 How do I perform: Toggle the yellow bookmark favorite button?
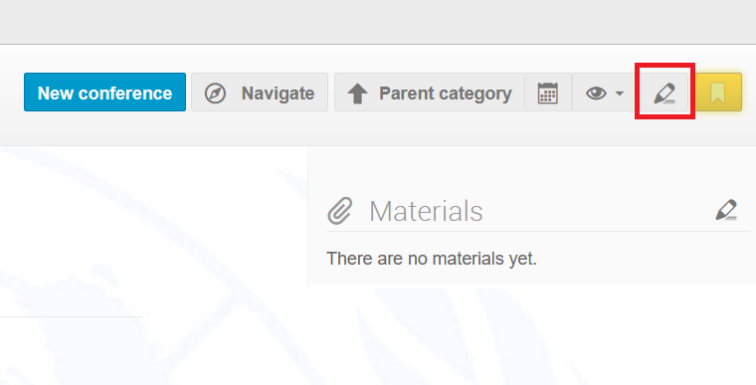tap(718, 93)
